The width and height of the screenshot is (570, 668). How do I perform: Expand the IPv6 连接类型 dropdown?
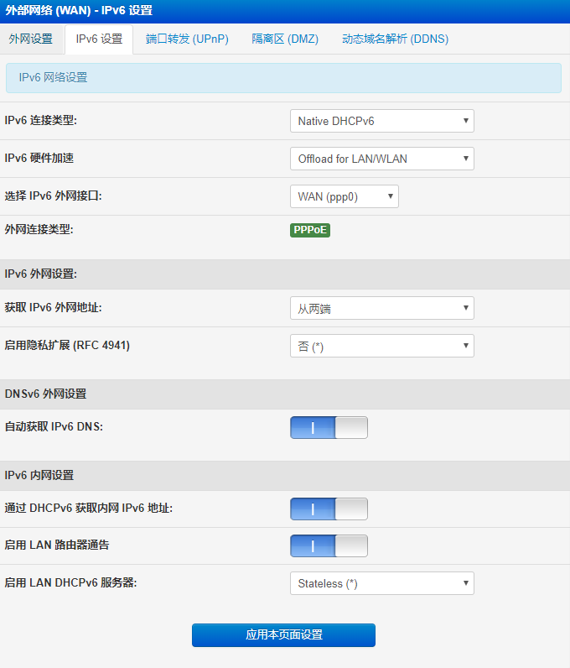[381, 121]
